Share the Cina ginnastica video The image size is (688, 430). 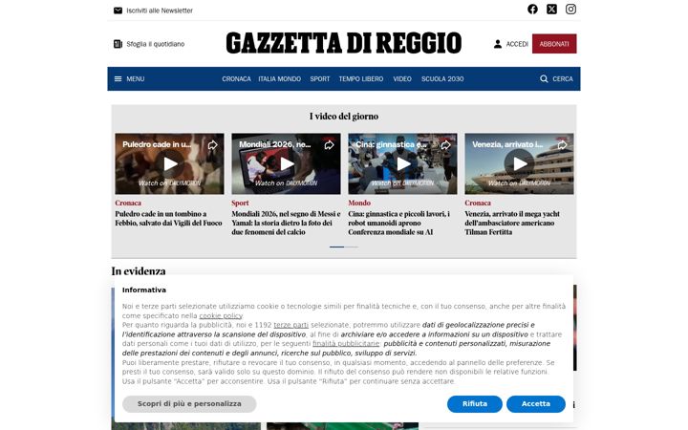point(446,145)
